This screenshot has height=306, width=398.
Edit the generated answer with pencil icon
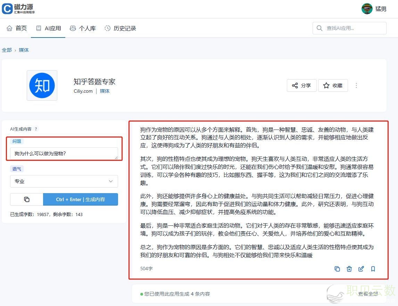[361, 269]
